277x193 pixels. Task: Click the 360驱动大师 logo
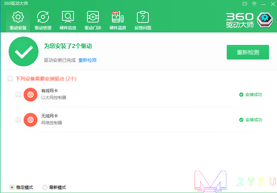click(250, 20)
